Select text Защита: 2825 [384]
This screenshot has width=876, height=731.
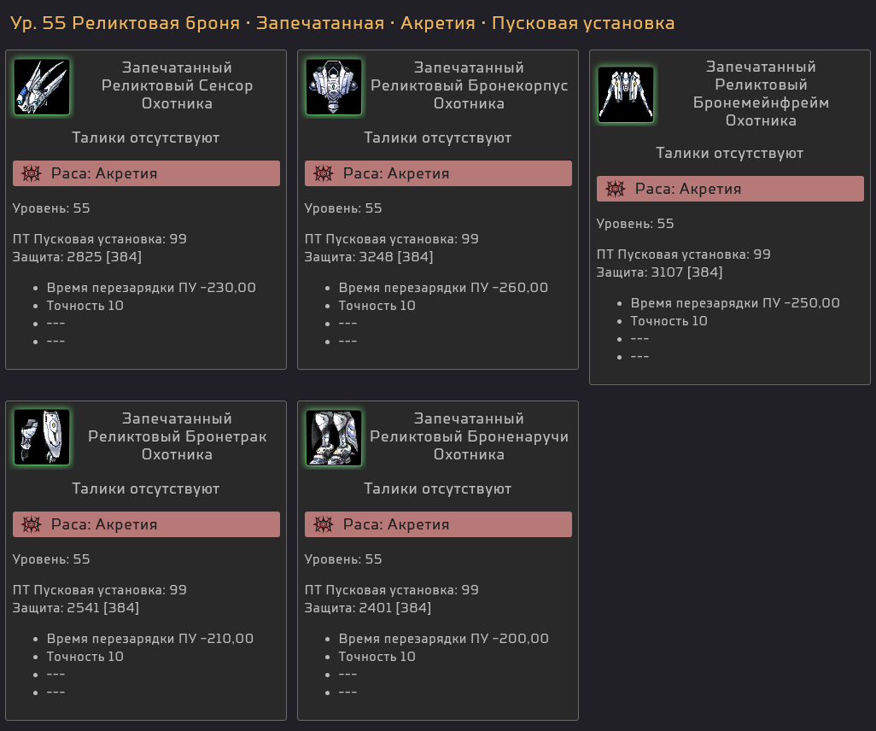coord(77,257)
